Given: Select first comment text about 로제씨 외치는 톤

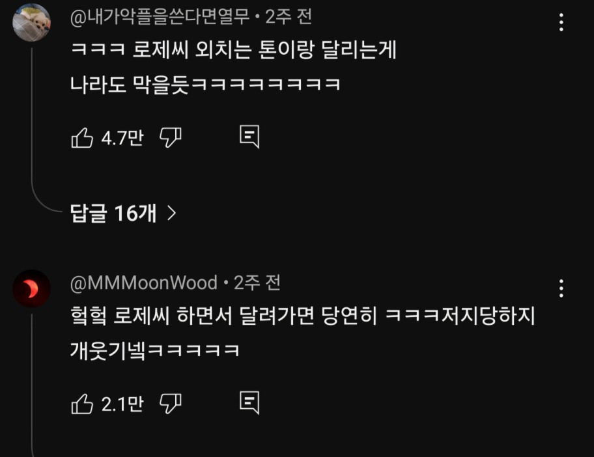Looking at the screenshot, I should click(x=233, y=67).
